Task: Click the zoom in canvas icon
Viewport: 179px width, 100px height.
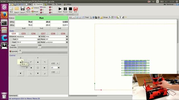Action: point(77,17)
